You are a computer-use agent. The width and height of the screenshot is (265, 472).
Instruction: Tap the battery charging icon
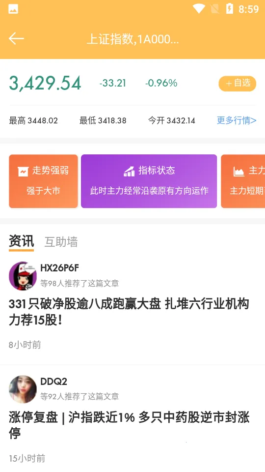(x=230, y=9)
